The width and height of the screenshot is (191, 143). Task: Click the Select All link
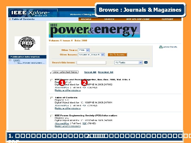coord(90,72)
